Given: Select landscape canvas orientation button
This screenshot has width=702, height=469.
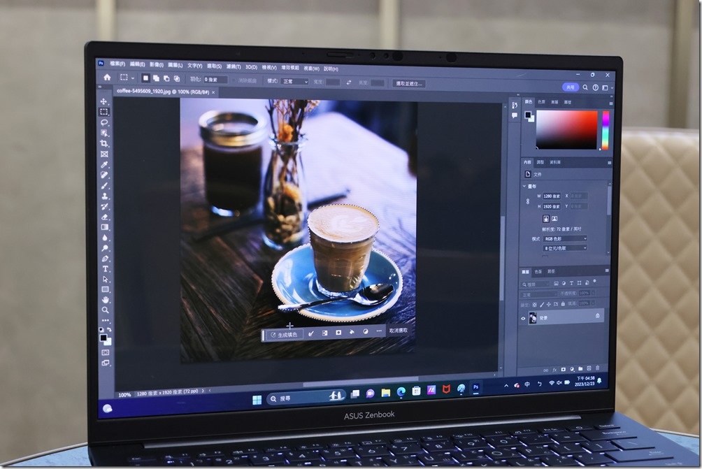Looking at the screenshot, I should [x=554, y=219].
